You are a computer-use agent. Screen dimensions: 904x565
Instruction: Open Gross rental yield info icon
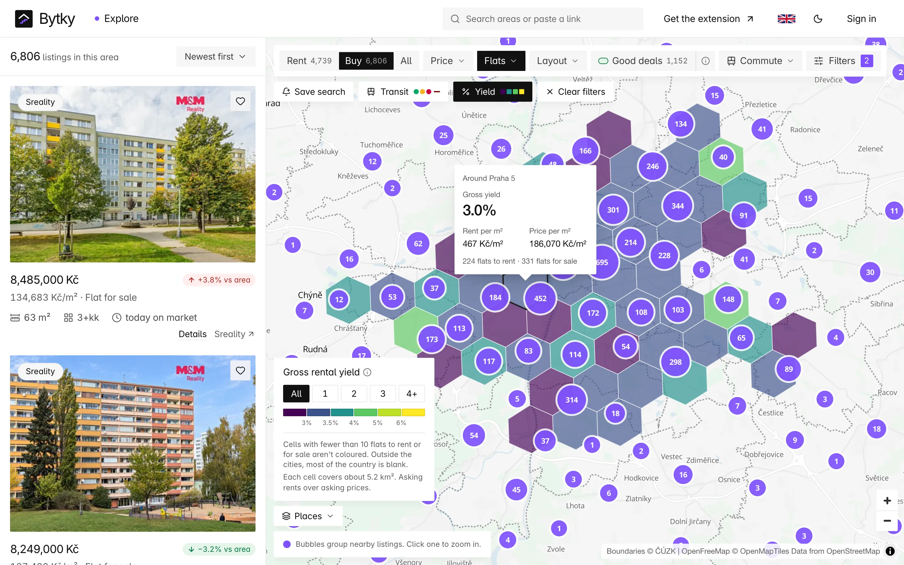click(x=367, y=372)
